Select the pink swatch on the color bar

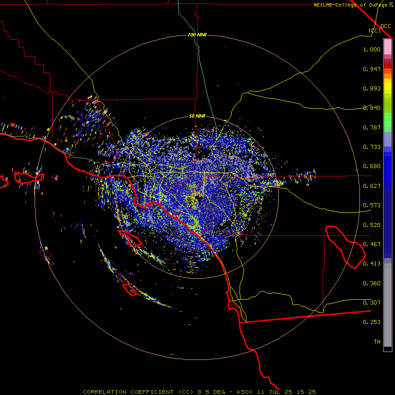point(388,47)
